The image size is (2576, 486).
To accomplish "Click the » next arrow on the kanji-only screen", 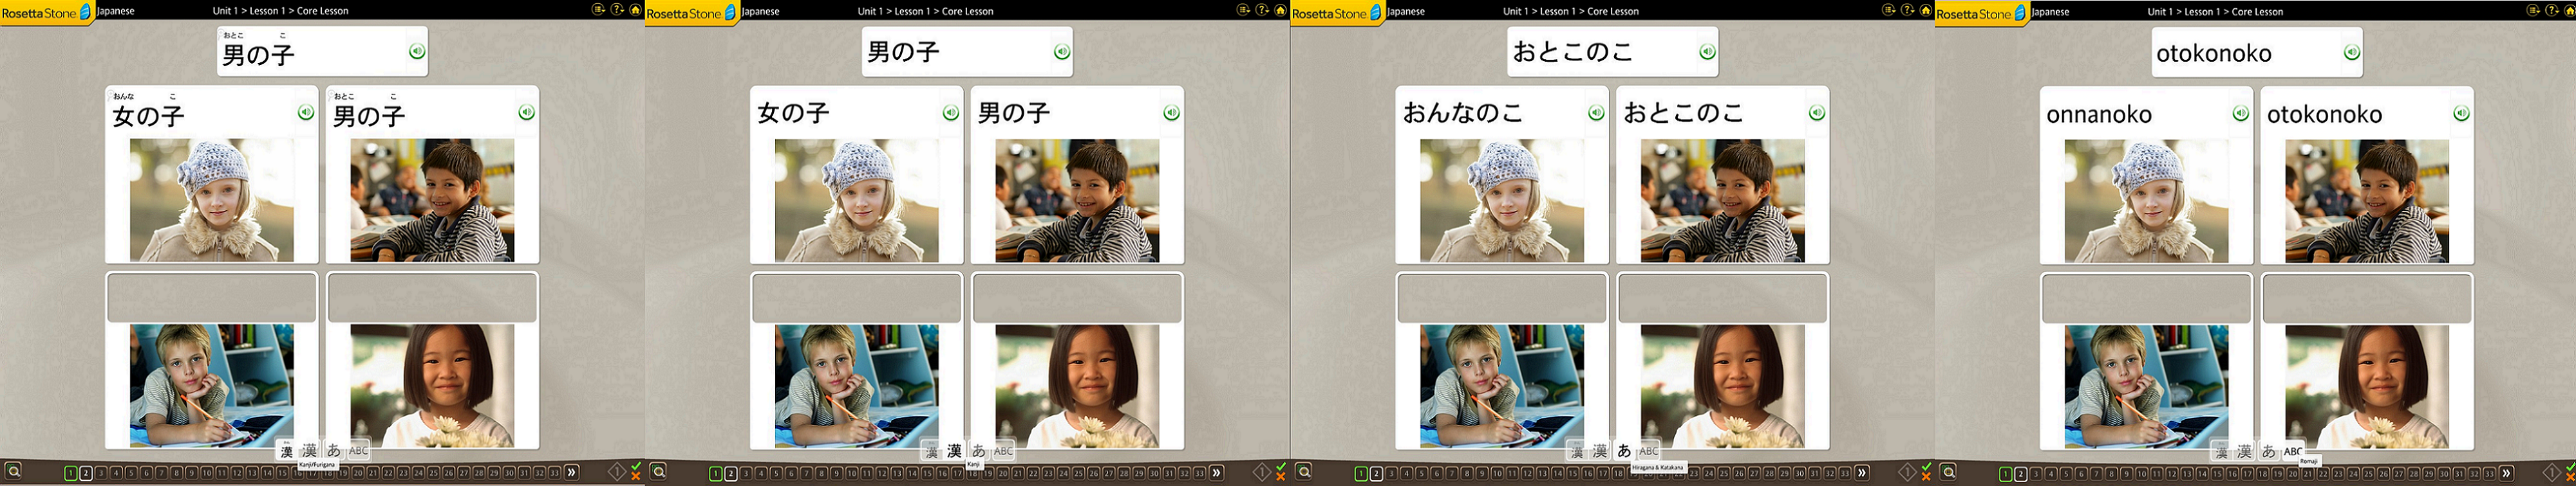I will pyautogui.click(x=1216, y=472).
